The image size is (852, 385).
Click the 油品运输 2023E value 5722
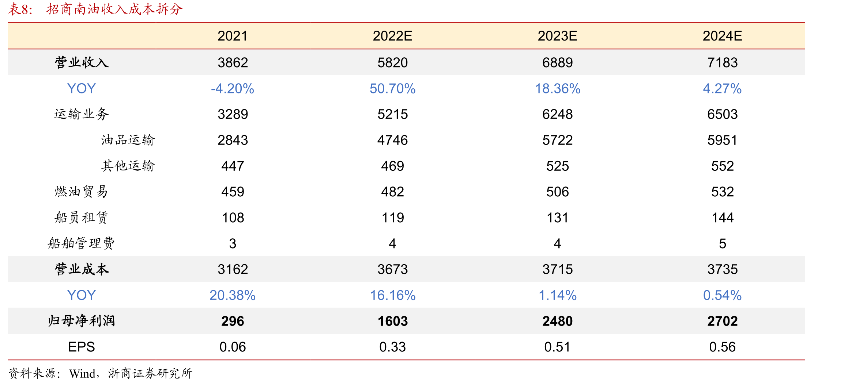557,140
